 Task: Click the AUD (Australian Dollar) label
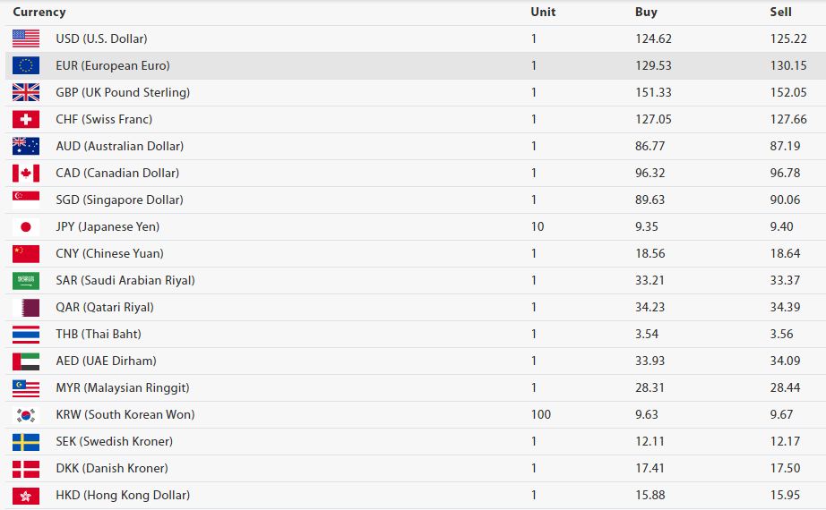[x=119, y=147]
